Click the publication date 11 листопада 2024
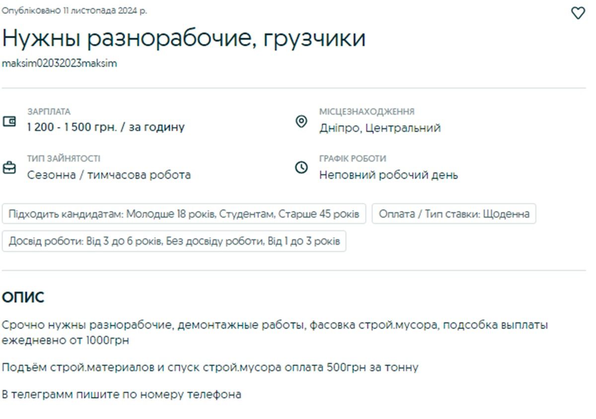596x419 pixels. (x=74, y=11)
